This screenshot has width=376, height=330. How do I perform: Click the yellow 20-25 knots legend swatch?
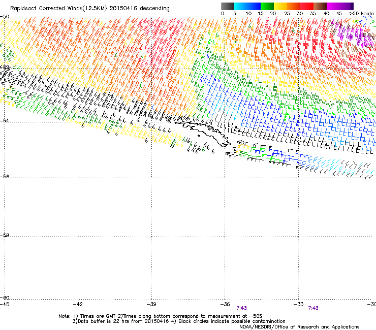(x=280, y=6)
